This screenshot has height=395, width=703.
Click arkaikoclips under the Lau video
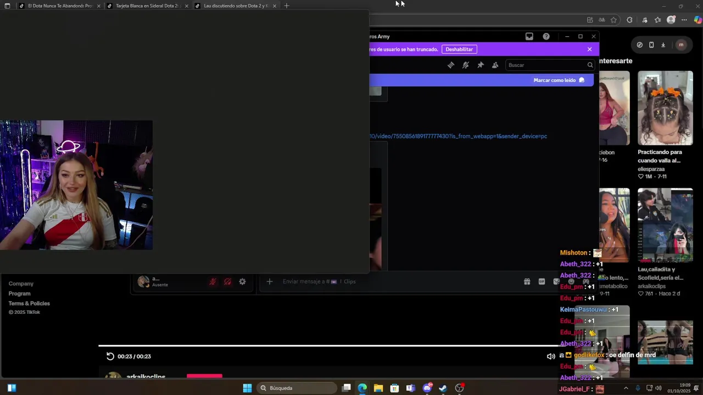point(651,286)
